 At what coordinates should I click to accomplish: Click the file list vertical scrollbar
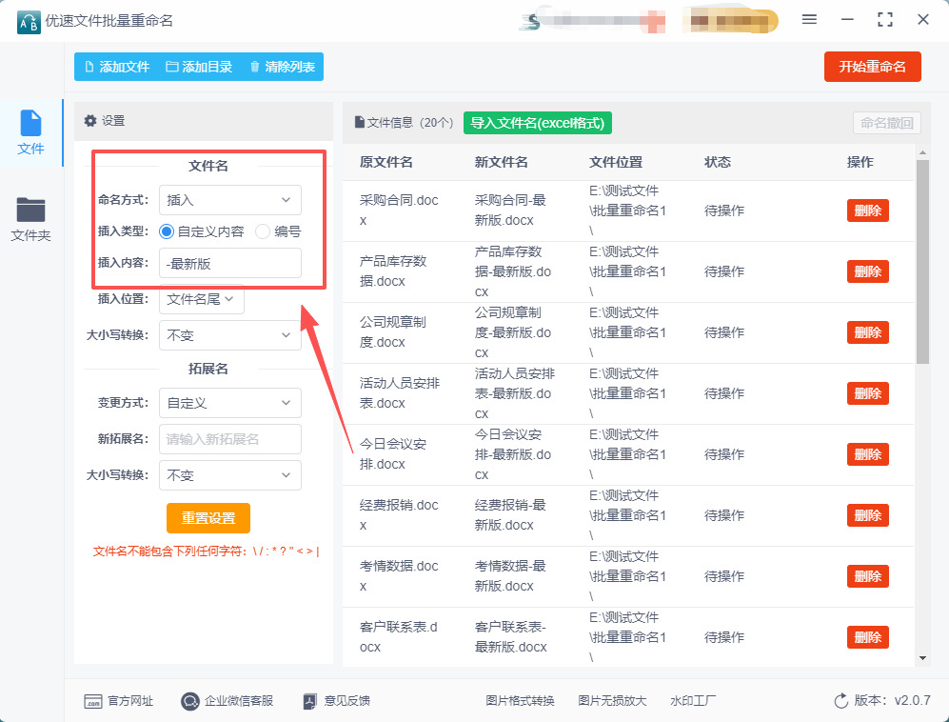point(921,262)
